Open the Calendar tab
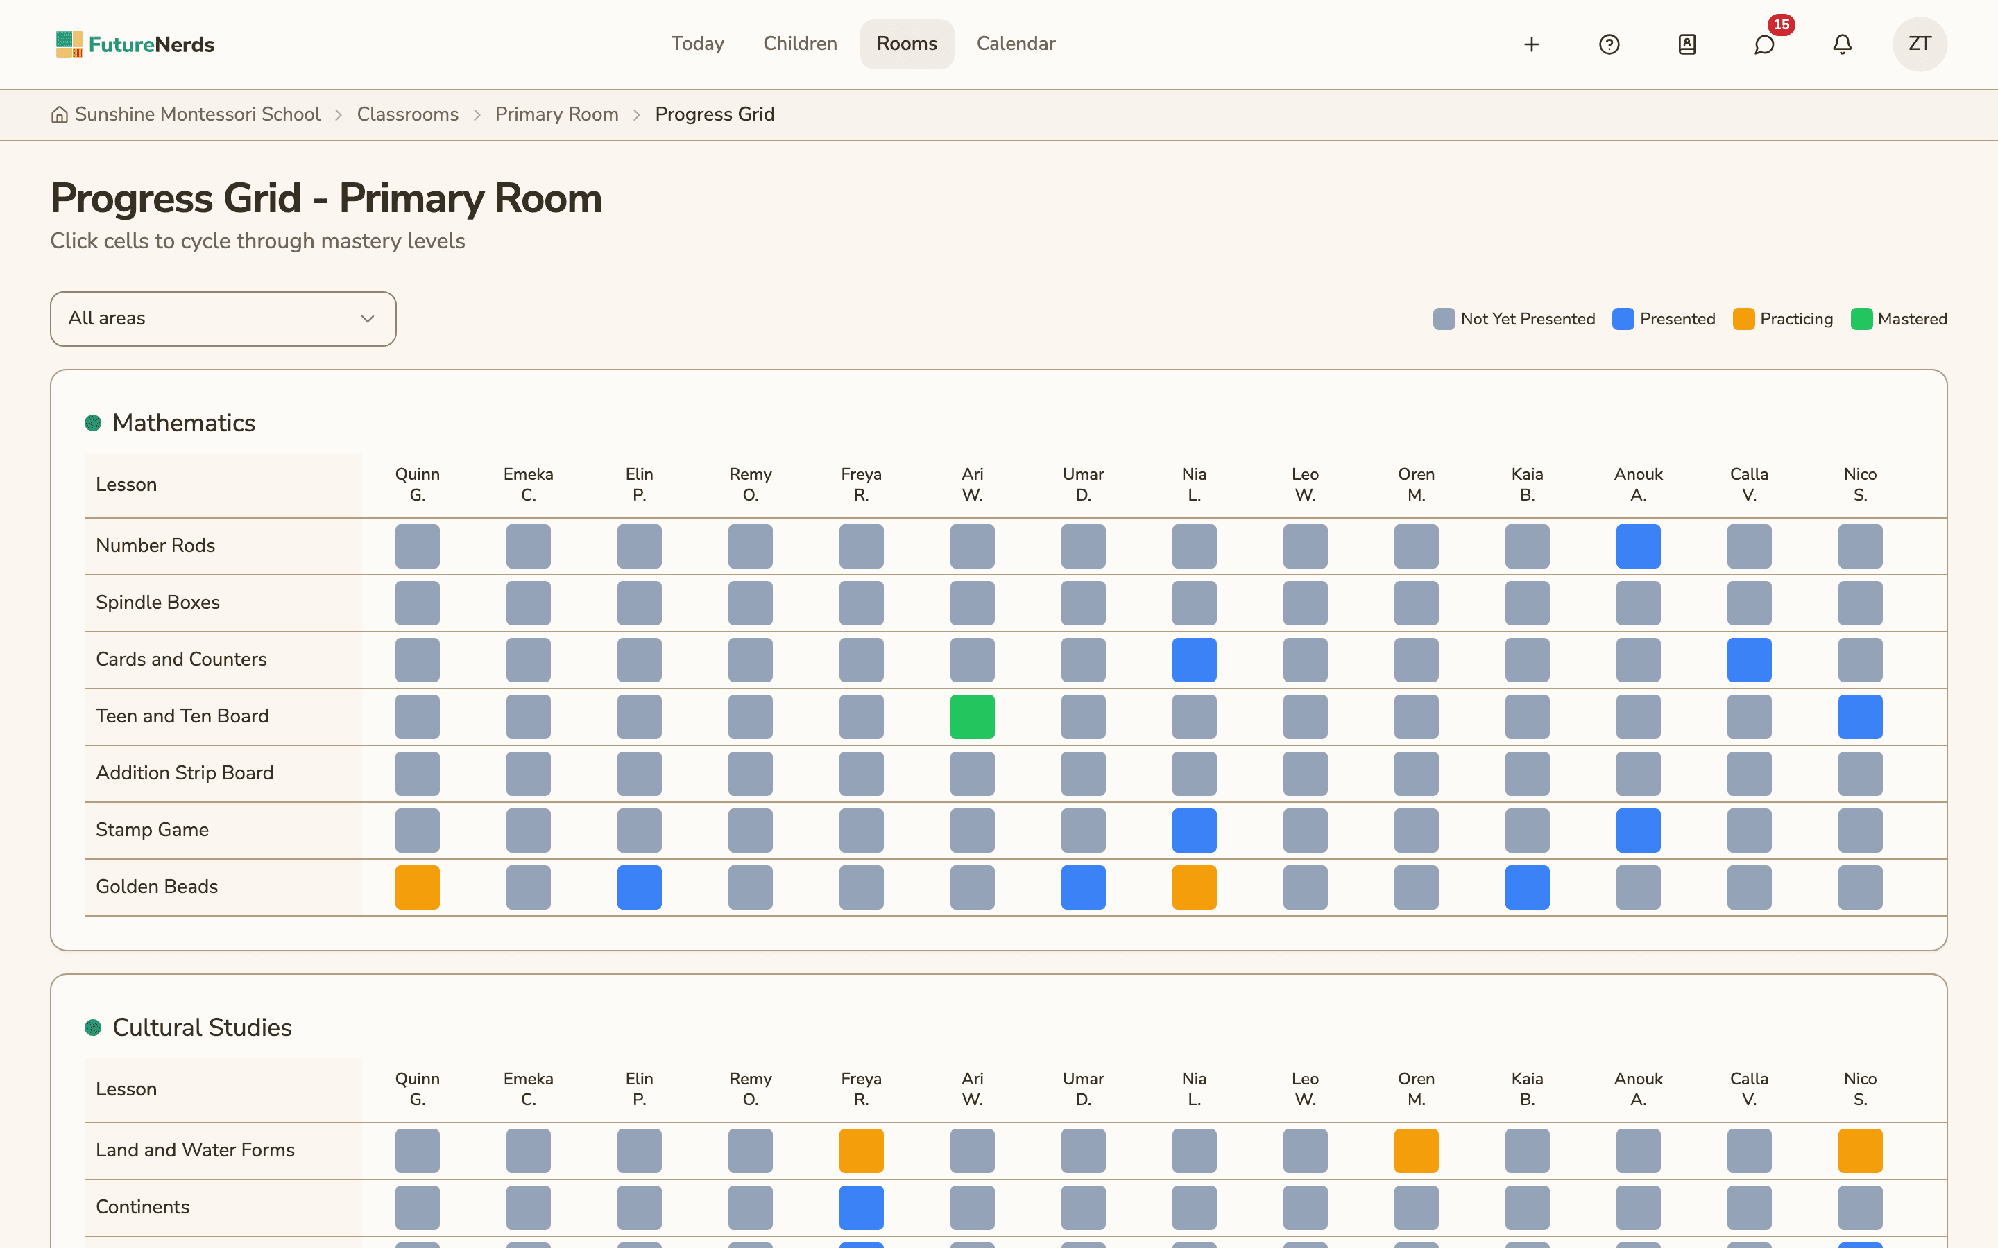Screen dimensions: 1998x1248 click(x=1016, y=44)
